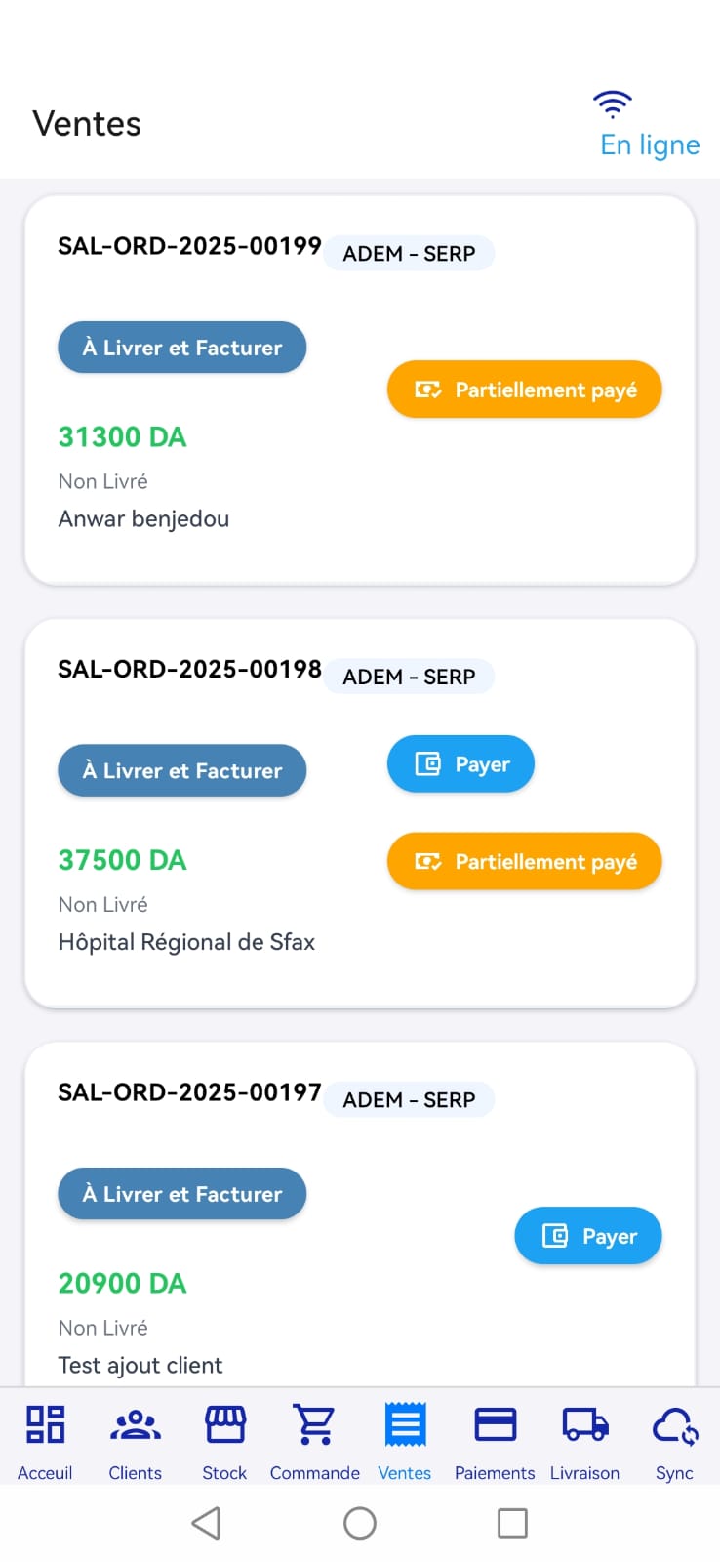This screenshot has width=720, height=1562.
Task: Tap Partiellement payé badge on order 00198
Action: [525, 861]
